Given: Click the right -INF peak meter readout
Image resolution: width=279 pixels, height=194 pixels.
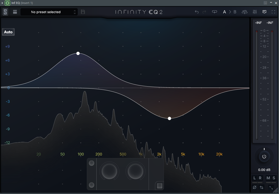Looking at the screenshot, I should pos(270,23).
